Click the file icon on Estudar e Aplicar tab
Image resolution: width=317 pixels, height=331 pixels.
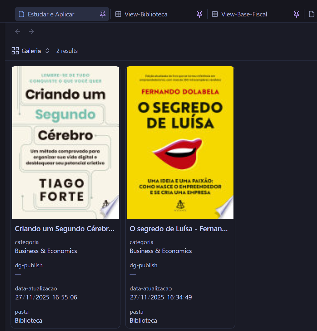[x=22, y=14]
